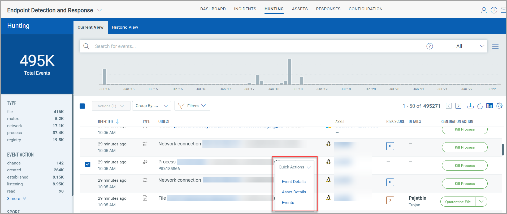Expand 3 more event actions
507x214 pixels.
coord(17,199)
